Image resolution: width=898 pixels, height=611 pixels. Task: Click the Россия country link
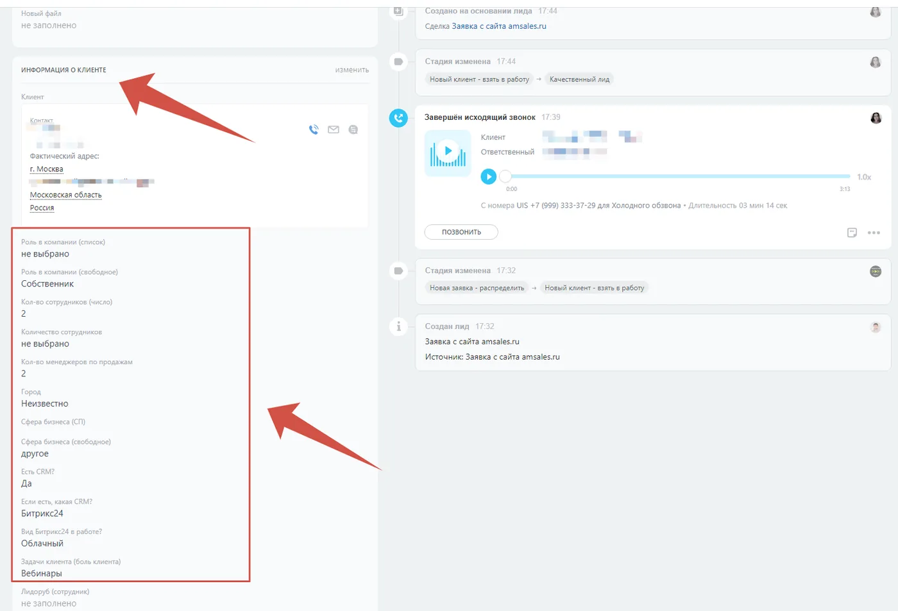click(x=42, y=208)
